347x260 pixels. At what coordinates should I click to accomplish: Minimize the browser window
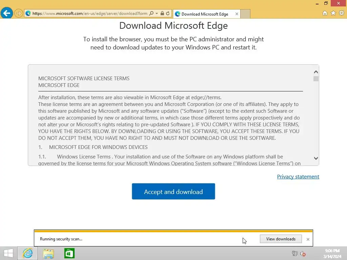coord(317,3)
